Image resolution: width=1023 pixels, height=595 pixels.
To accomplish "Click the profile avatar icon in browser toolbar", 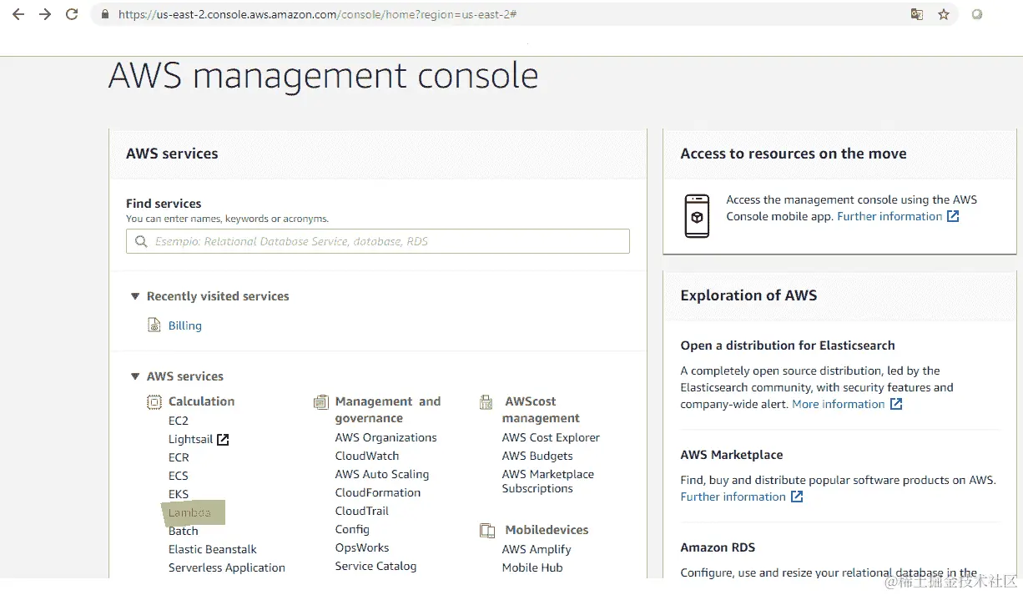I will click(x=977, y=14).
